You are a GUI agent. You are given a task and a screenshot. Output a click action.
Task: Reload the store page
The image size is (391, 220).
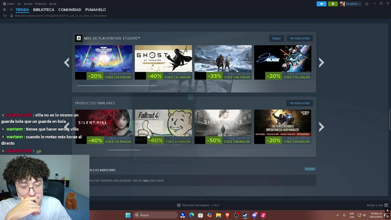[x=5, y=16]
